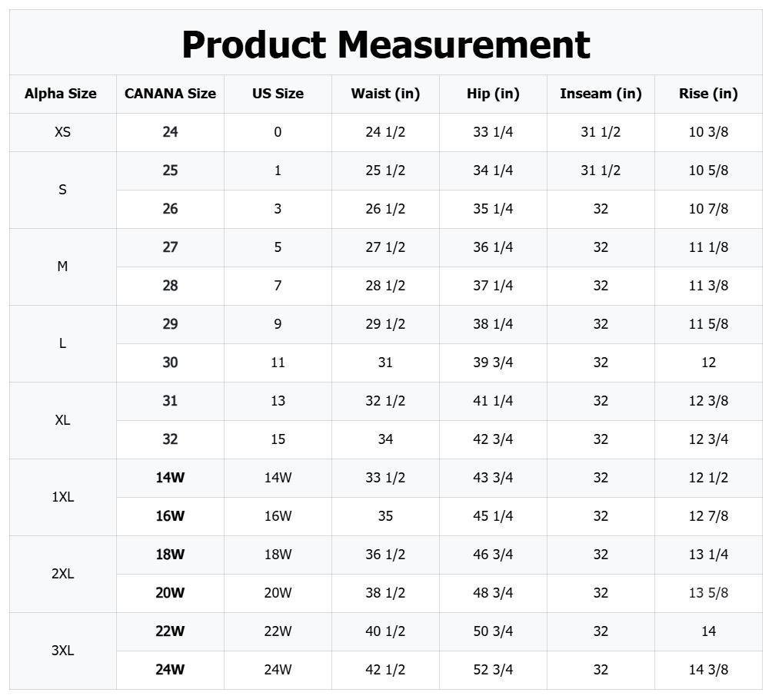Select CANANA size 28 cell
This screenshot has height=699, width=772.
[x=170, y=286]
